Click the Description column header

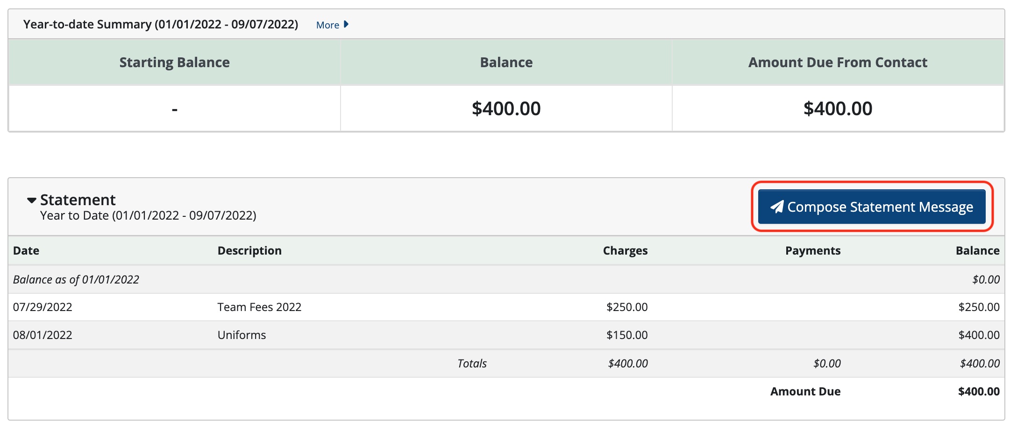[x=249, y=250]
